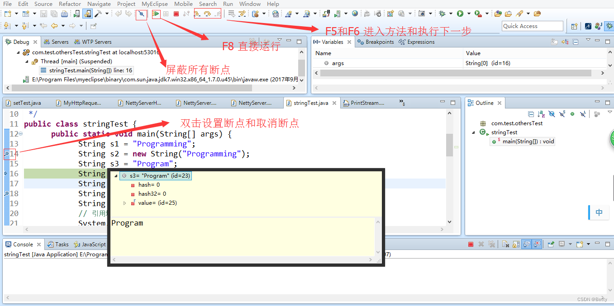Show the hidden editor tabs list chevron
The width and height of the screenshot is (614, 306).
(x=402, y=103)
